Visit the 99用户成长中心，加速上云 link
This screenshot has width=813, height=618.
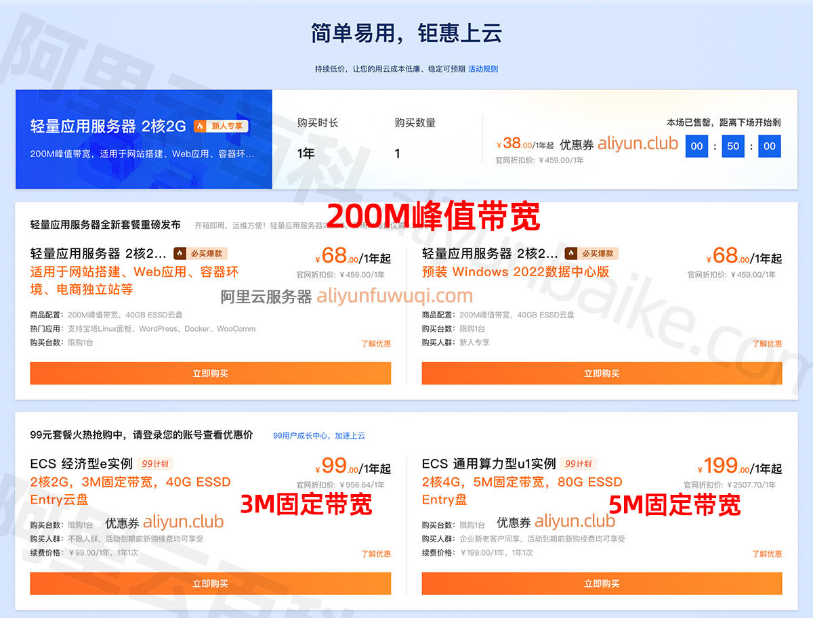319,435
